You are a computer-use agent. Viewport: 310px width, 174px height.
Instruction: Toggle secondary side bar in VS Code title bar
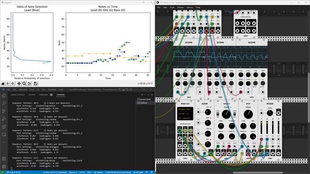point(127,89)
